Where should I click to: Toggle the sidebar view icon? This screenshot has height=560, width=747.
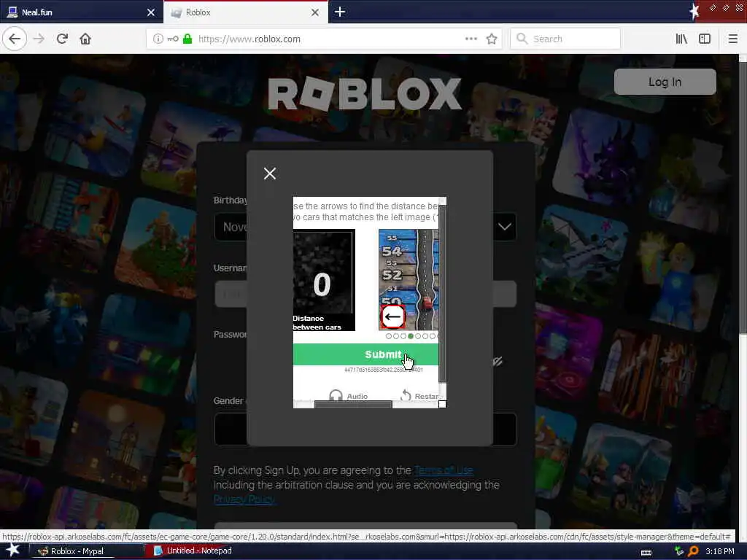705,39
